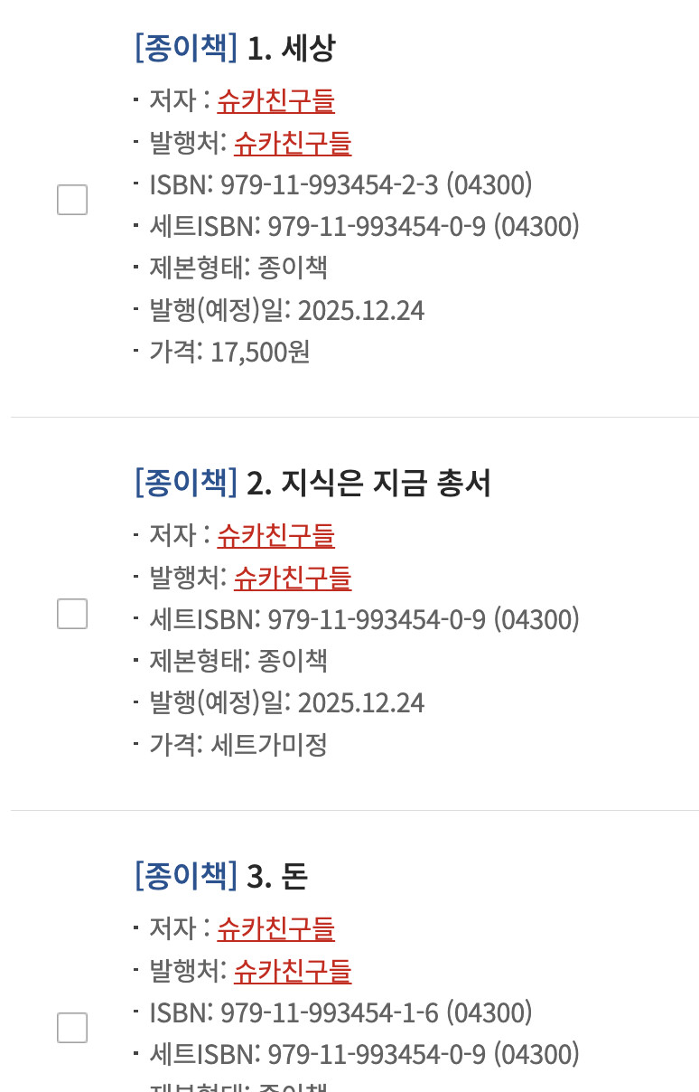The height and width of the screenshot is (1092, 699).
Task: Click the [종이책] tag before 3. 돈
Action: pyautogui.click(x=185, y=876)
